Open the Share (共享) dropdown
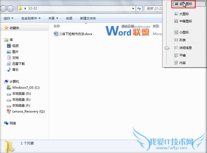The height and width of the screenshot is (153, 207). coord(53,18)
